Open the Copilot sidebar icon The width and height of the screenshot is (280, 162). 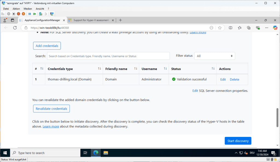click(x=275, y=28)
